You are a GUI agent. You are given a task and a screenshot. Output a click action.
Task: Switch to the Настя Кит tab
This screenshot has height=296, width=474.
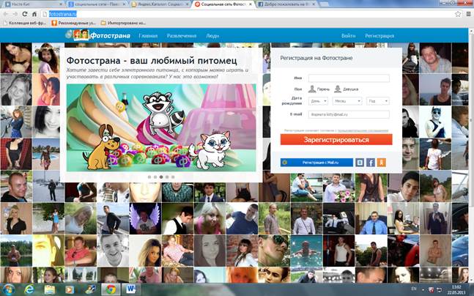click(33, 4)
